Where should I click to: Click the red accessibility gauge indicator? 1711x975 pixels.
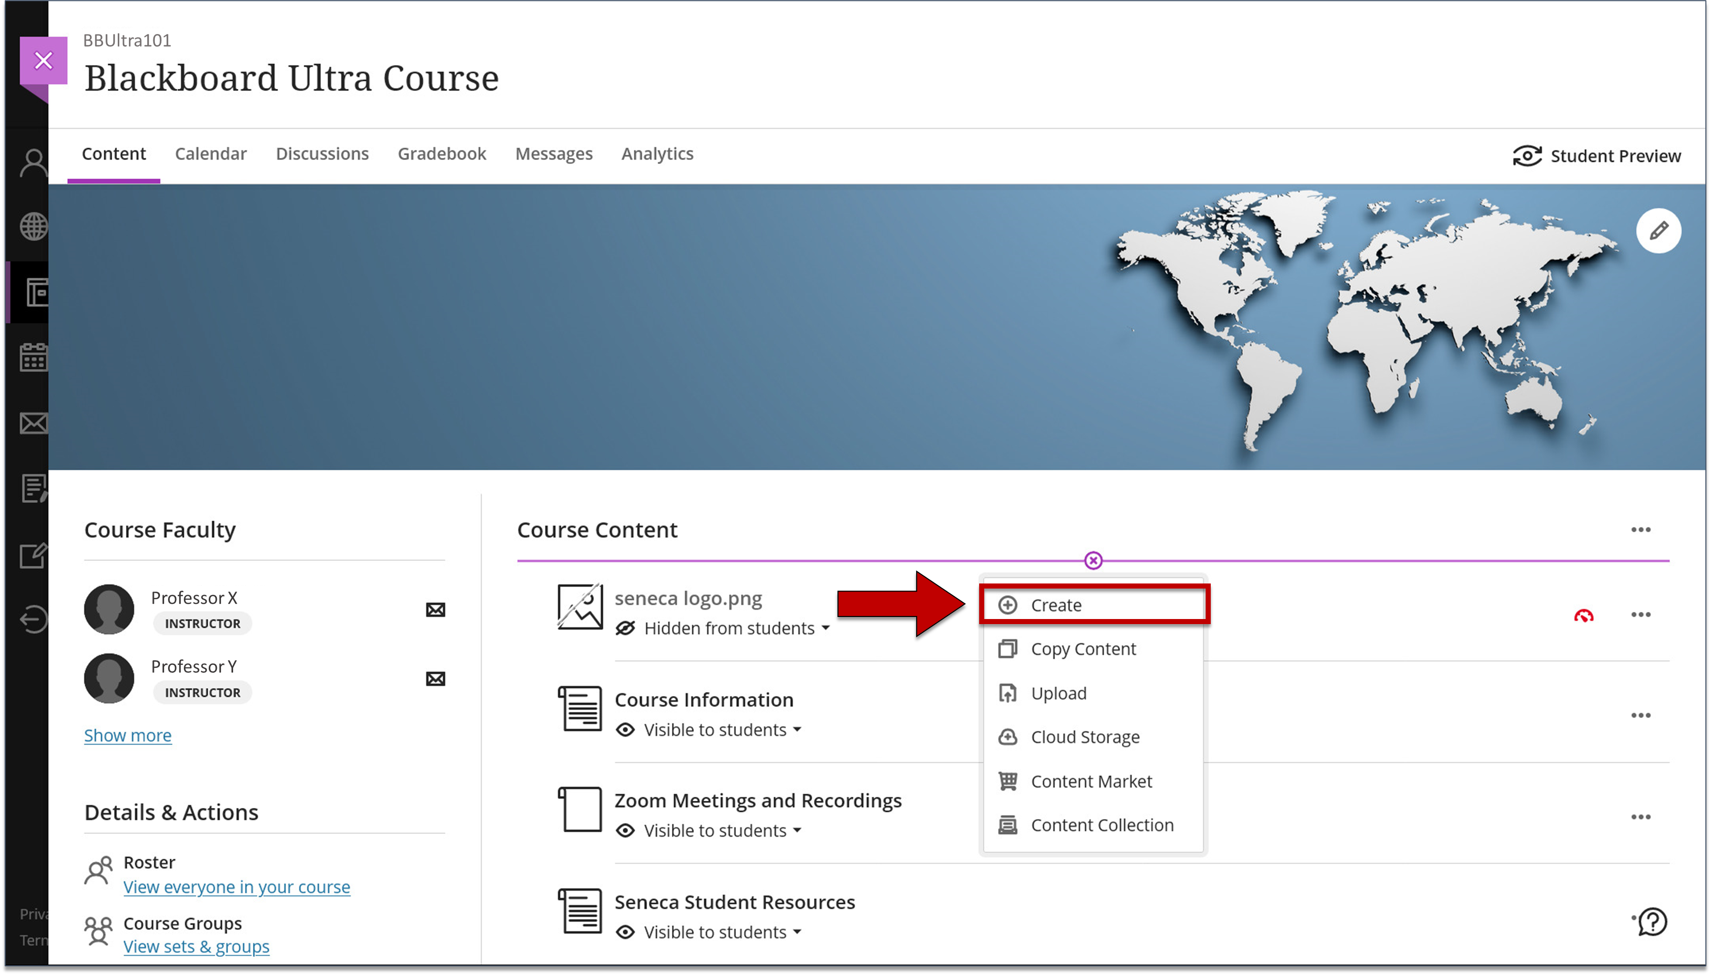[x=1583, y=615]
